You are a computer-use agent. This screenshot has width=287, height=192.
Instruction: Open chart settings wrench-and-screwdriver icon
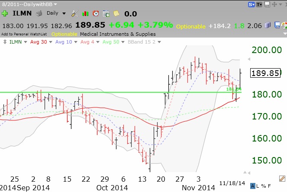click(75, 13)
